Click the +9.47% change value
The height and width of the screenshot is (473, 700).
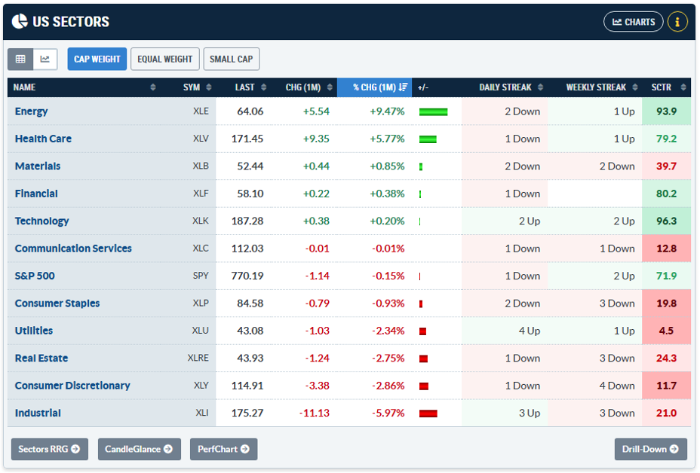tap(387, 111)
